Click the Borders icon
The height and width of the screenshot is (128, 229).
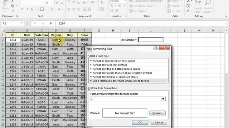click(x=42, y=9)
